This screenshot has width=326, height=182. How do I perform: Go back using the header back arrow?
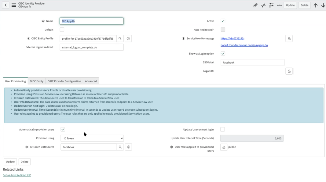(5, 5)
